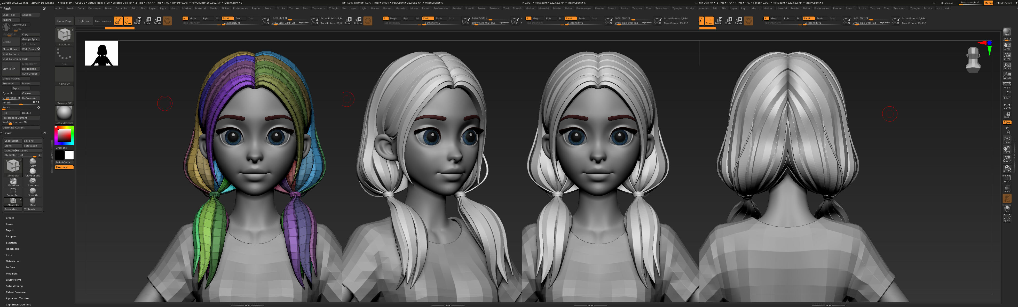The width and height of the screenshot is (1018, 307).
Task: Click the R button beside ZModeler slider
Action: click(x=40, y=155)
